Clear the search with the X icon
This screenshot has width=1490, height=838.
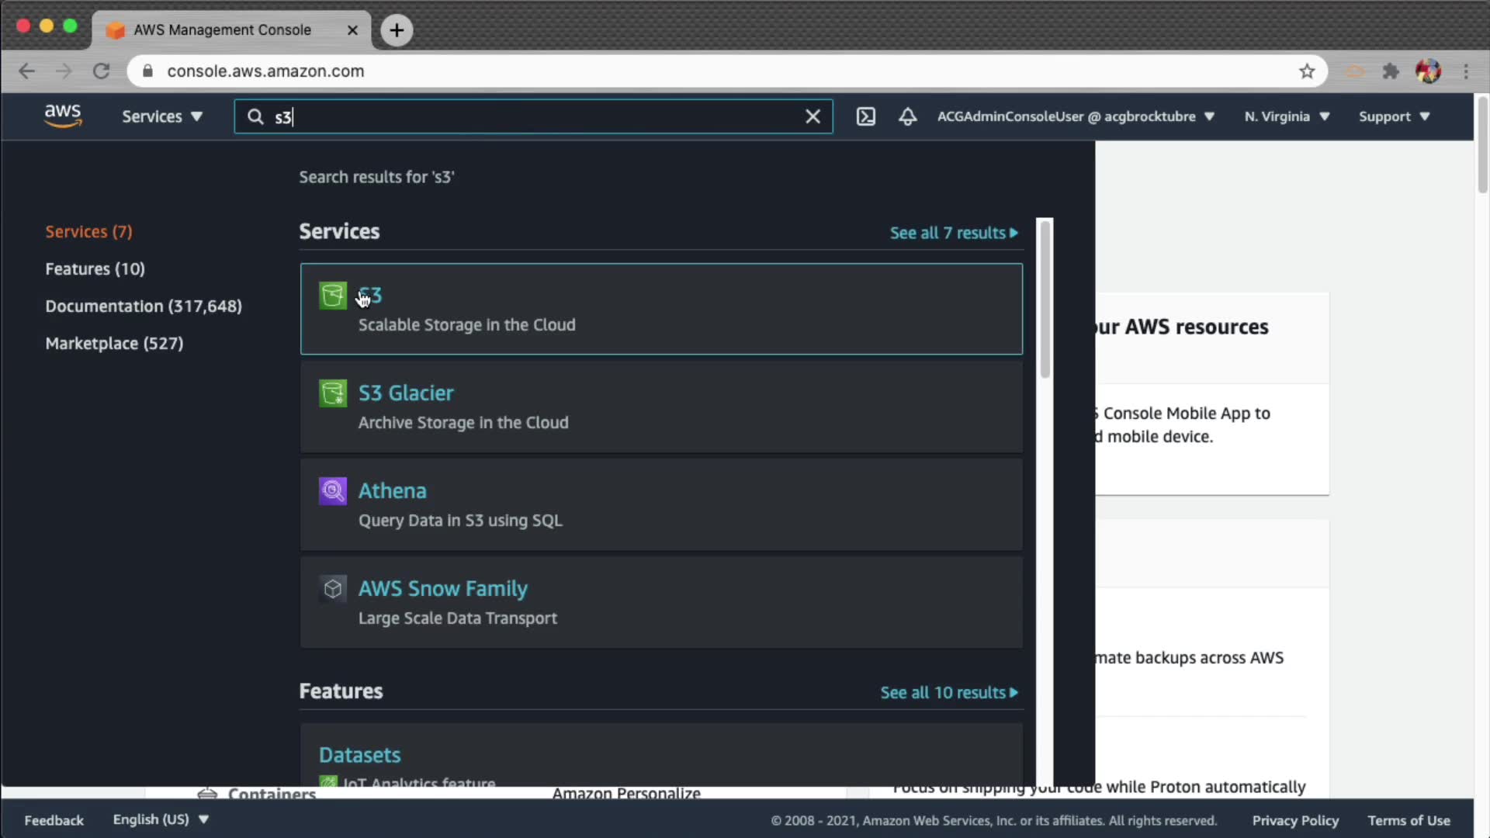point(813,116)
